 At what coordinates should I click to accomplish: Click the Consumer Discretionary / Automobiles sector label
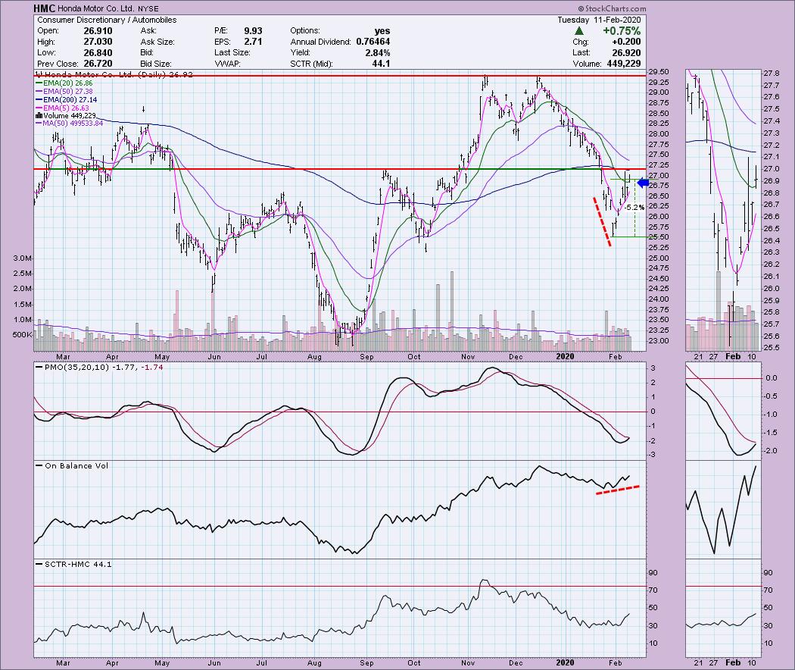(107, 20)
